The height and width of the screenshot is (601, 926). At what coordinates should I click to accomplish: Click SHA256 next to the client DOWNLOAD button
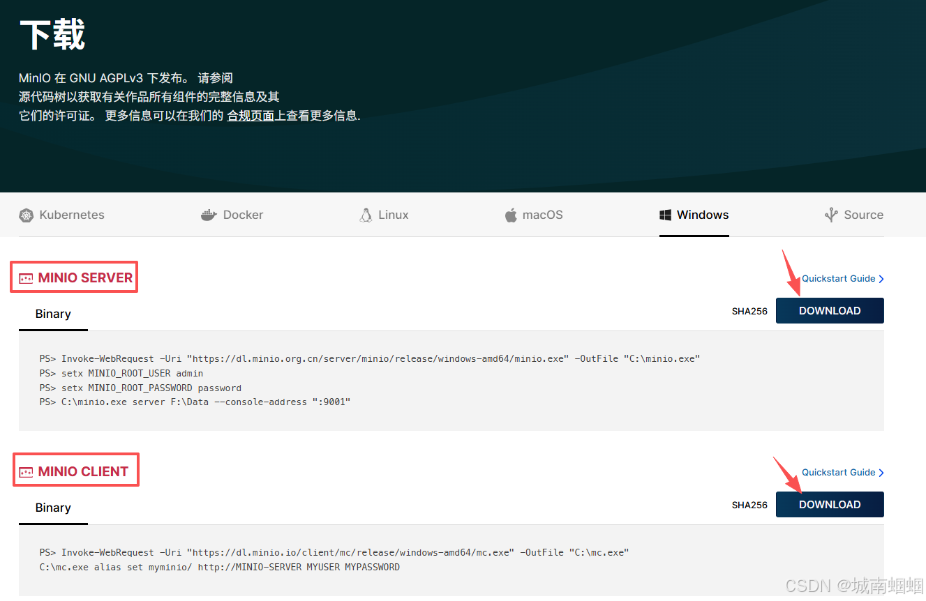pyautogui.click(x=749, y=505)
